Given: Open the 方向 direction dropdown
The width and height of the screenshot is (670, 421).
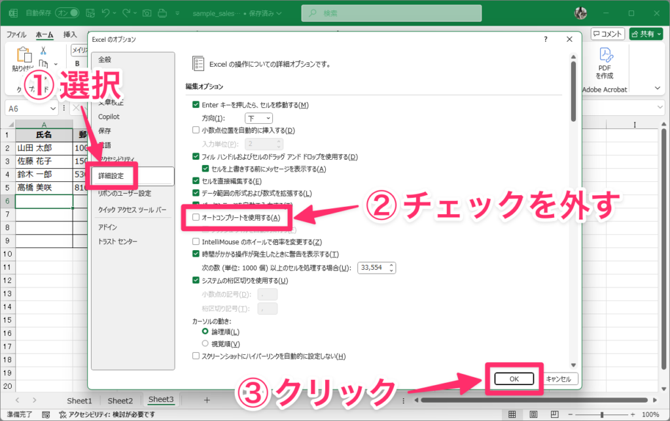Looking at the screenshot, I should pyautogui.click(x=259, y=118).
